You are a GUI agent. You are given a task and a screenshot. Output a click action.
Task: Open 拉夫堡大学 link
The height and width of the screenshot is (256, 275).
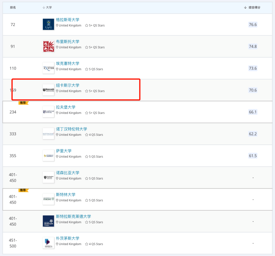tap(66, 107)
